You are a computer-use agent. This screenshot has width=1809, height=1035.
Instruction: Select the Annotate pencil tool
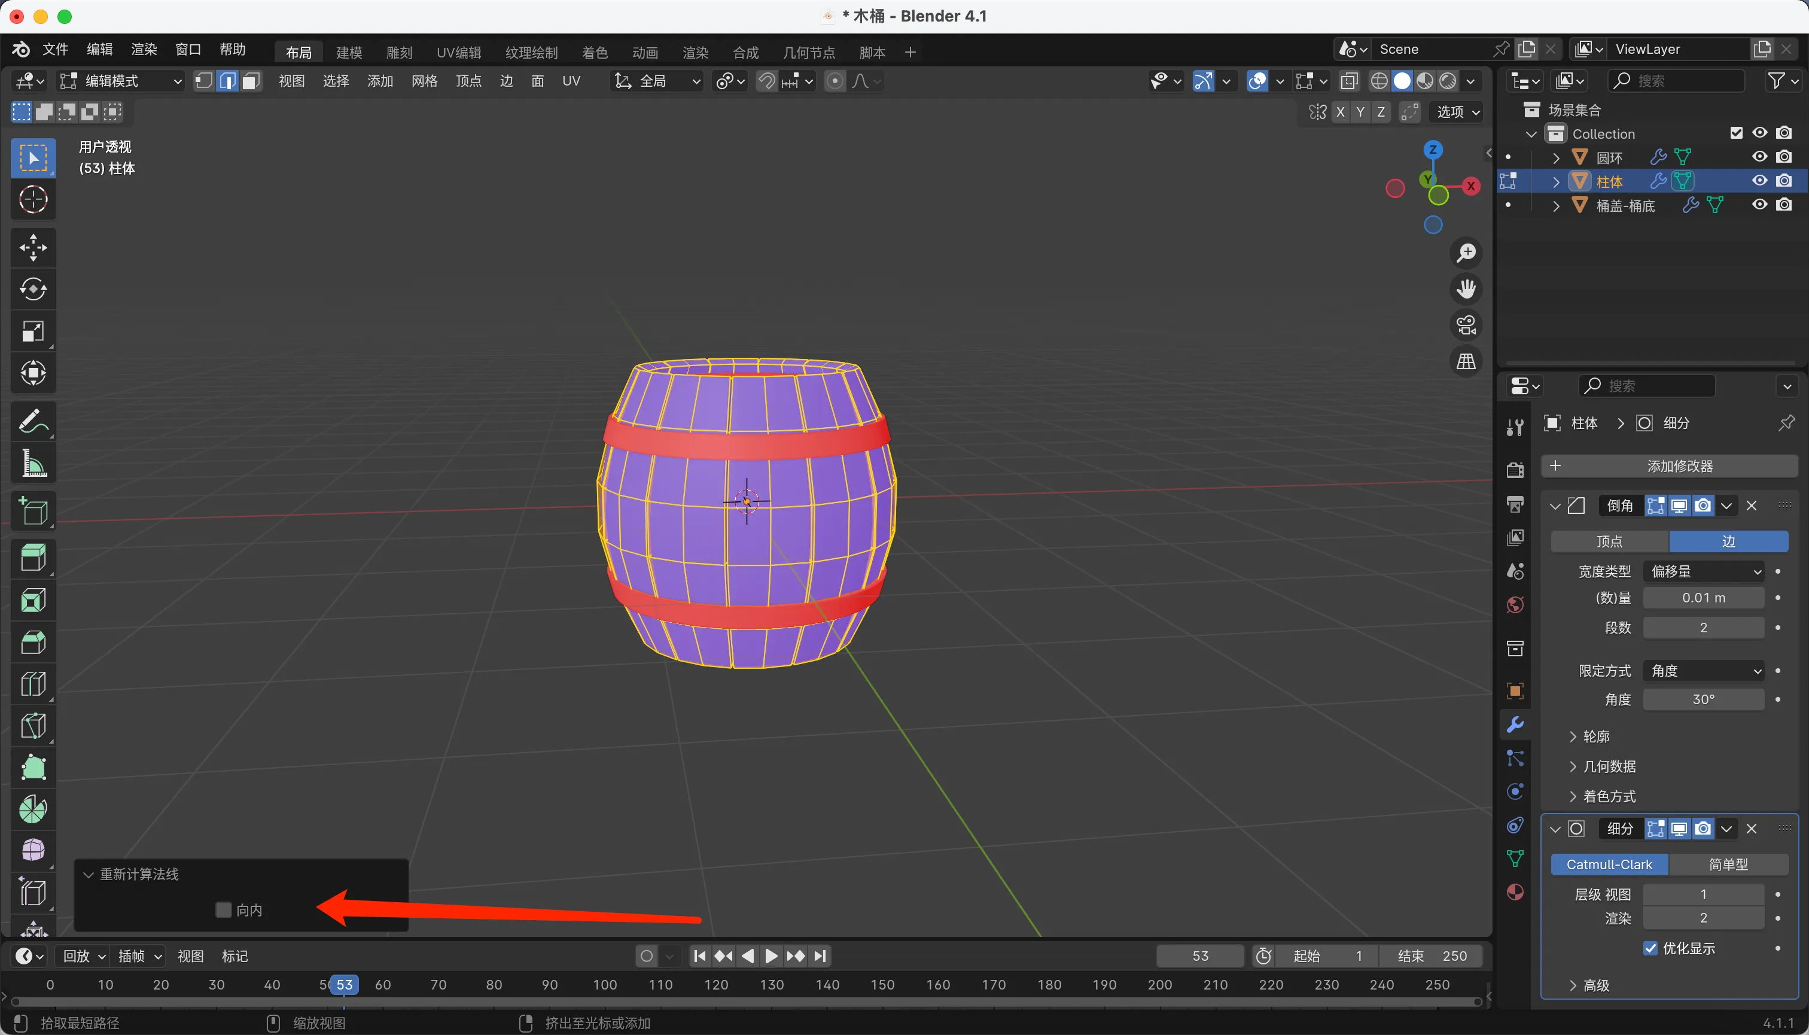(x=33, y=422)
